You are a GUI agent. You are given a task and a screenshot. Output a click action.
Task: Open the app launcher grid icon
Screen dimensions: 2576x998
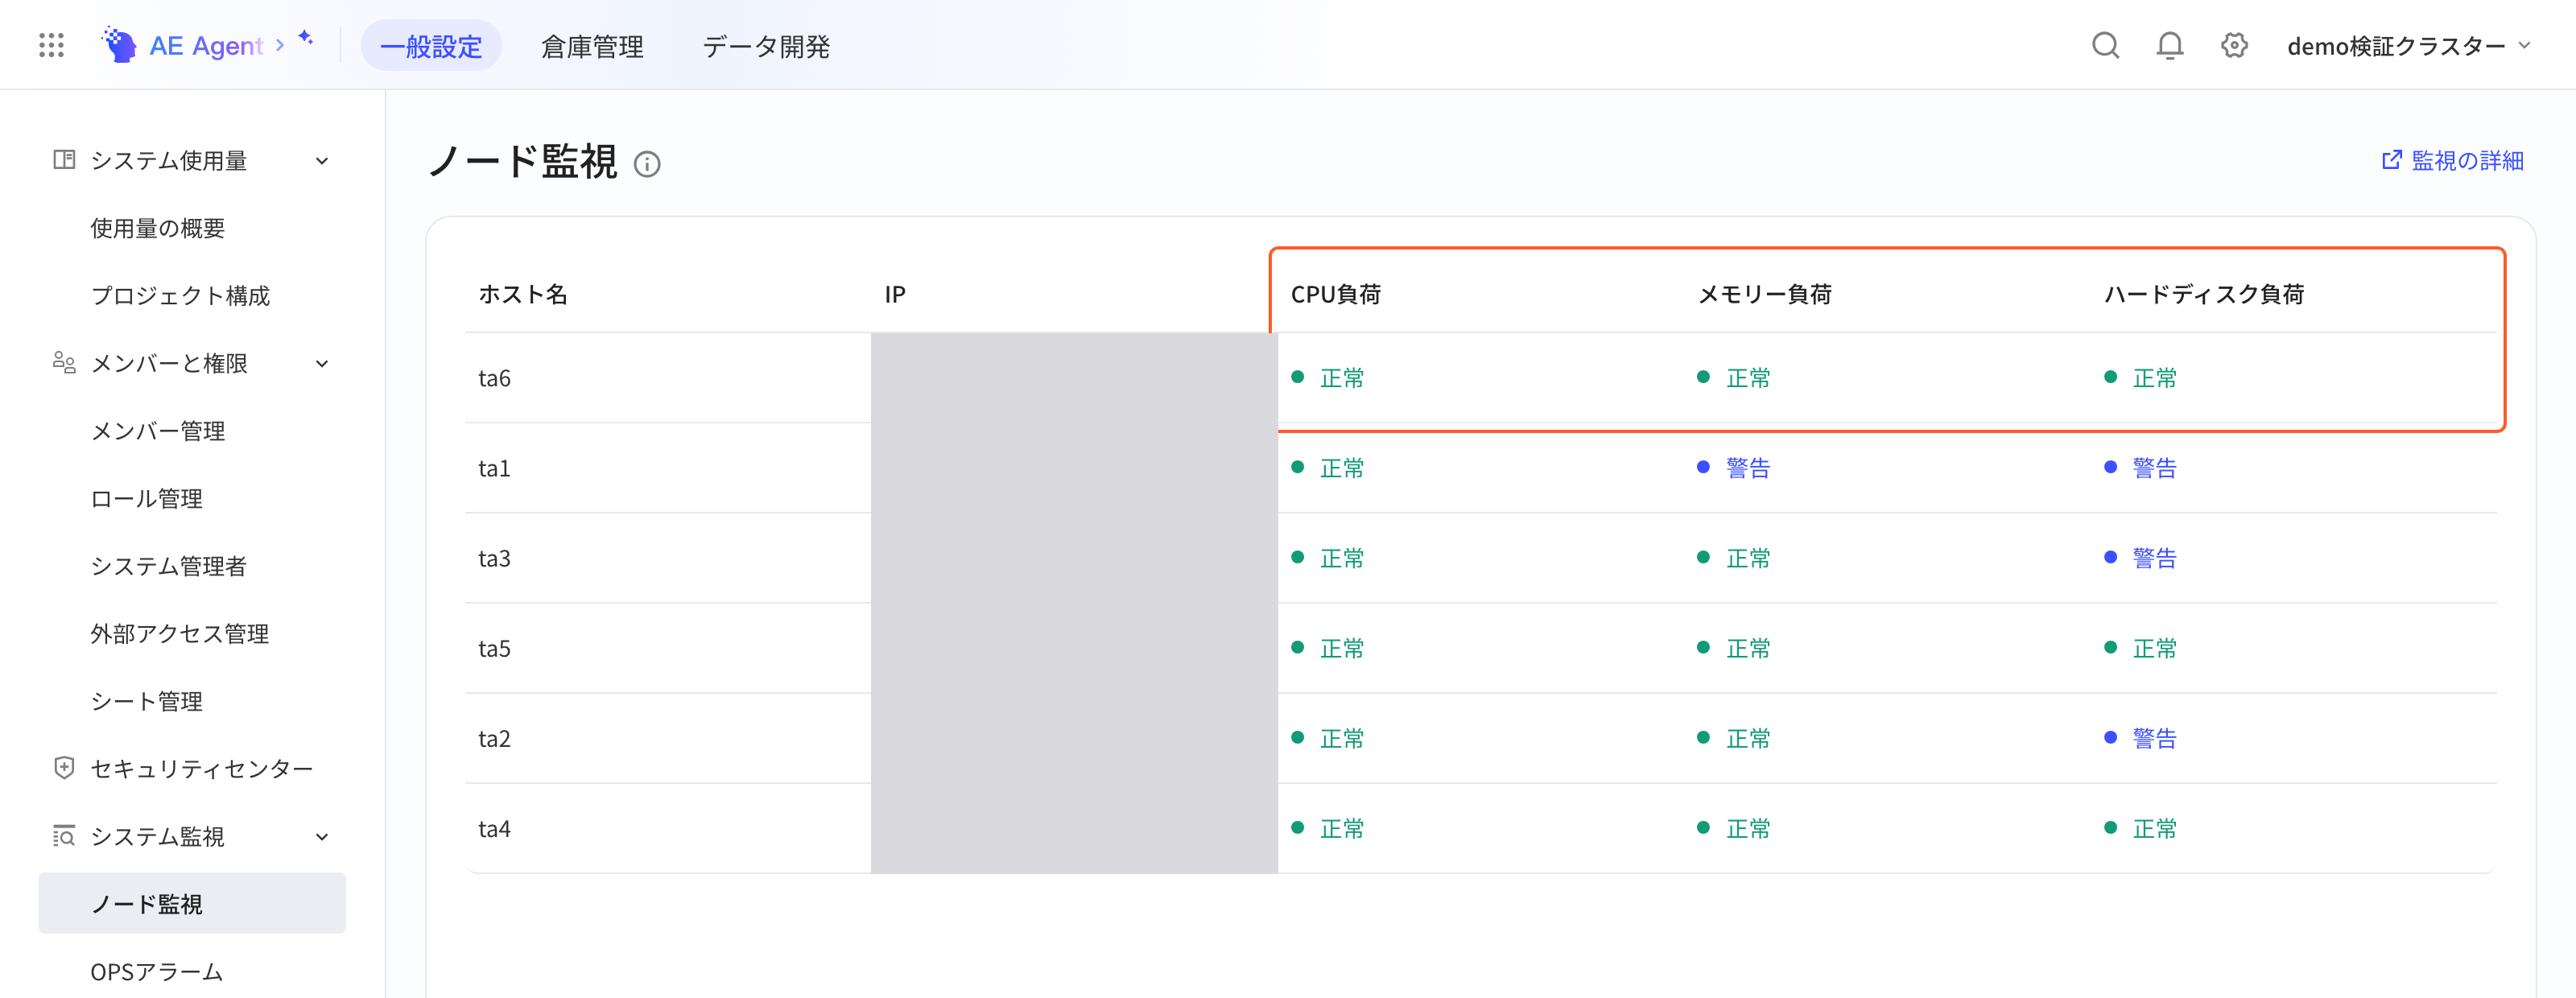coord(51,45)
